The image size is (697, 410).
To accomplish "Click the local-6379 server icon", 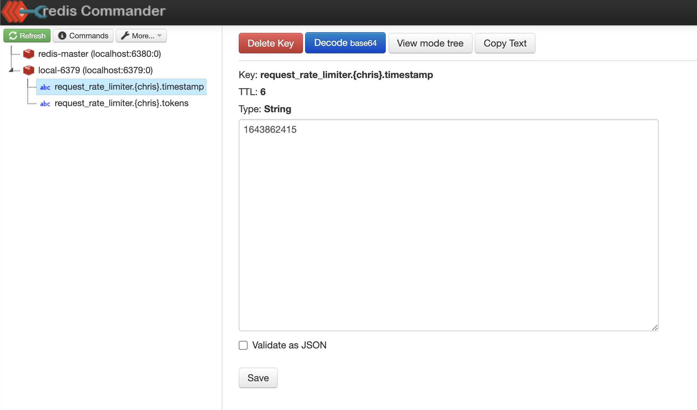I will point(29,70).
